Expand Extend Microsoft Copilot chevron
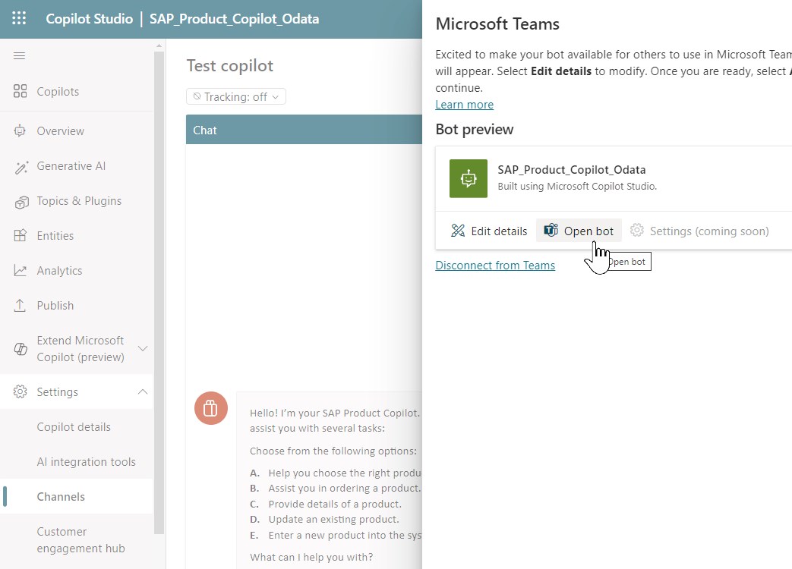This screenshot has width=792, height=569. click(143, 348)
